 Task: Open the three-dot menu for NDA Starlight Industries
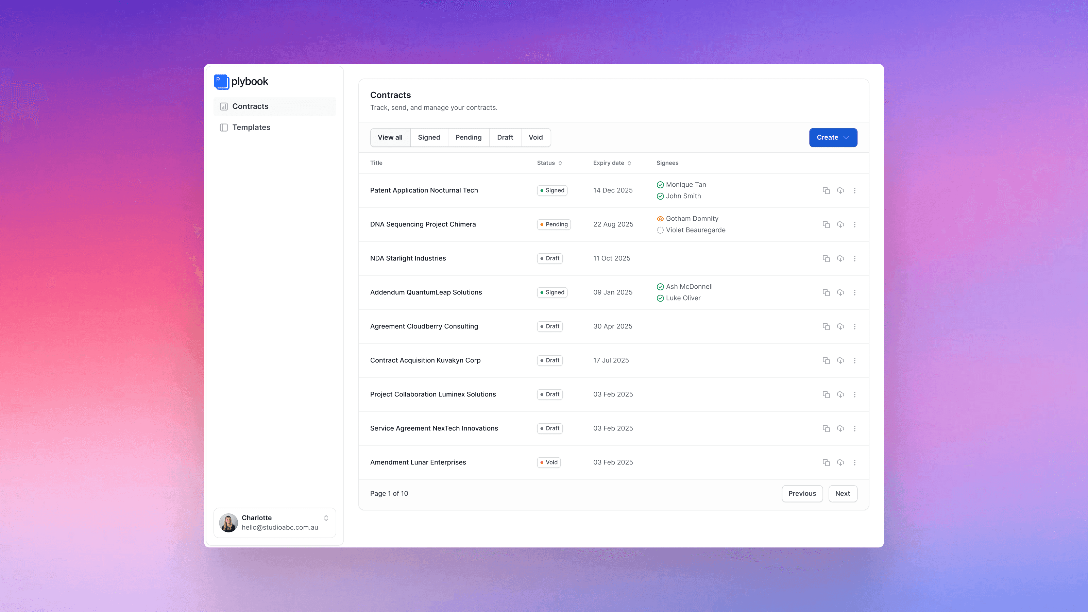pyautogui.click(x=855, y=258)
